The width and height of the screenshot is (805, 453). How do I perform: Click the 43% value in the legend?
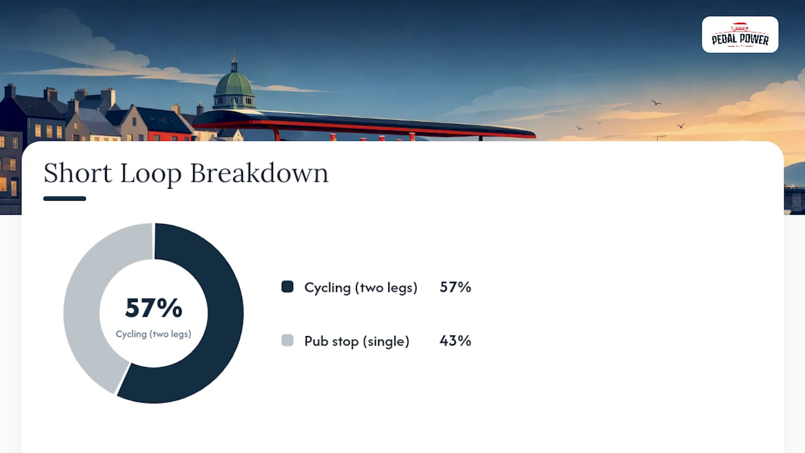[x=455, y=340]
